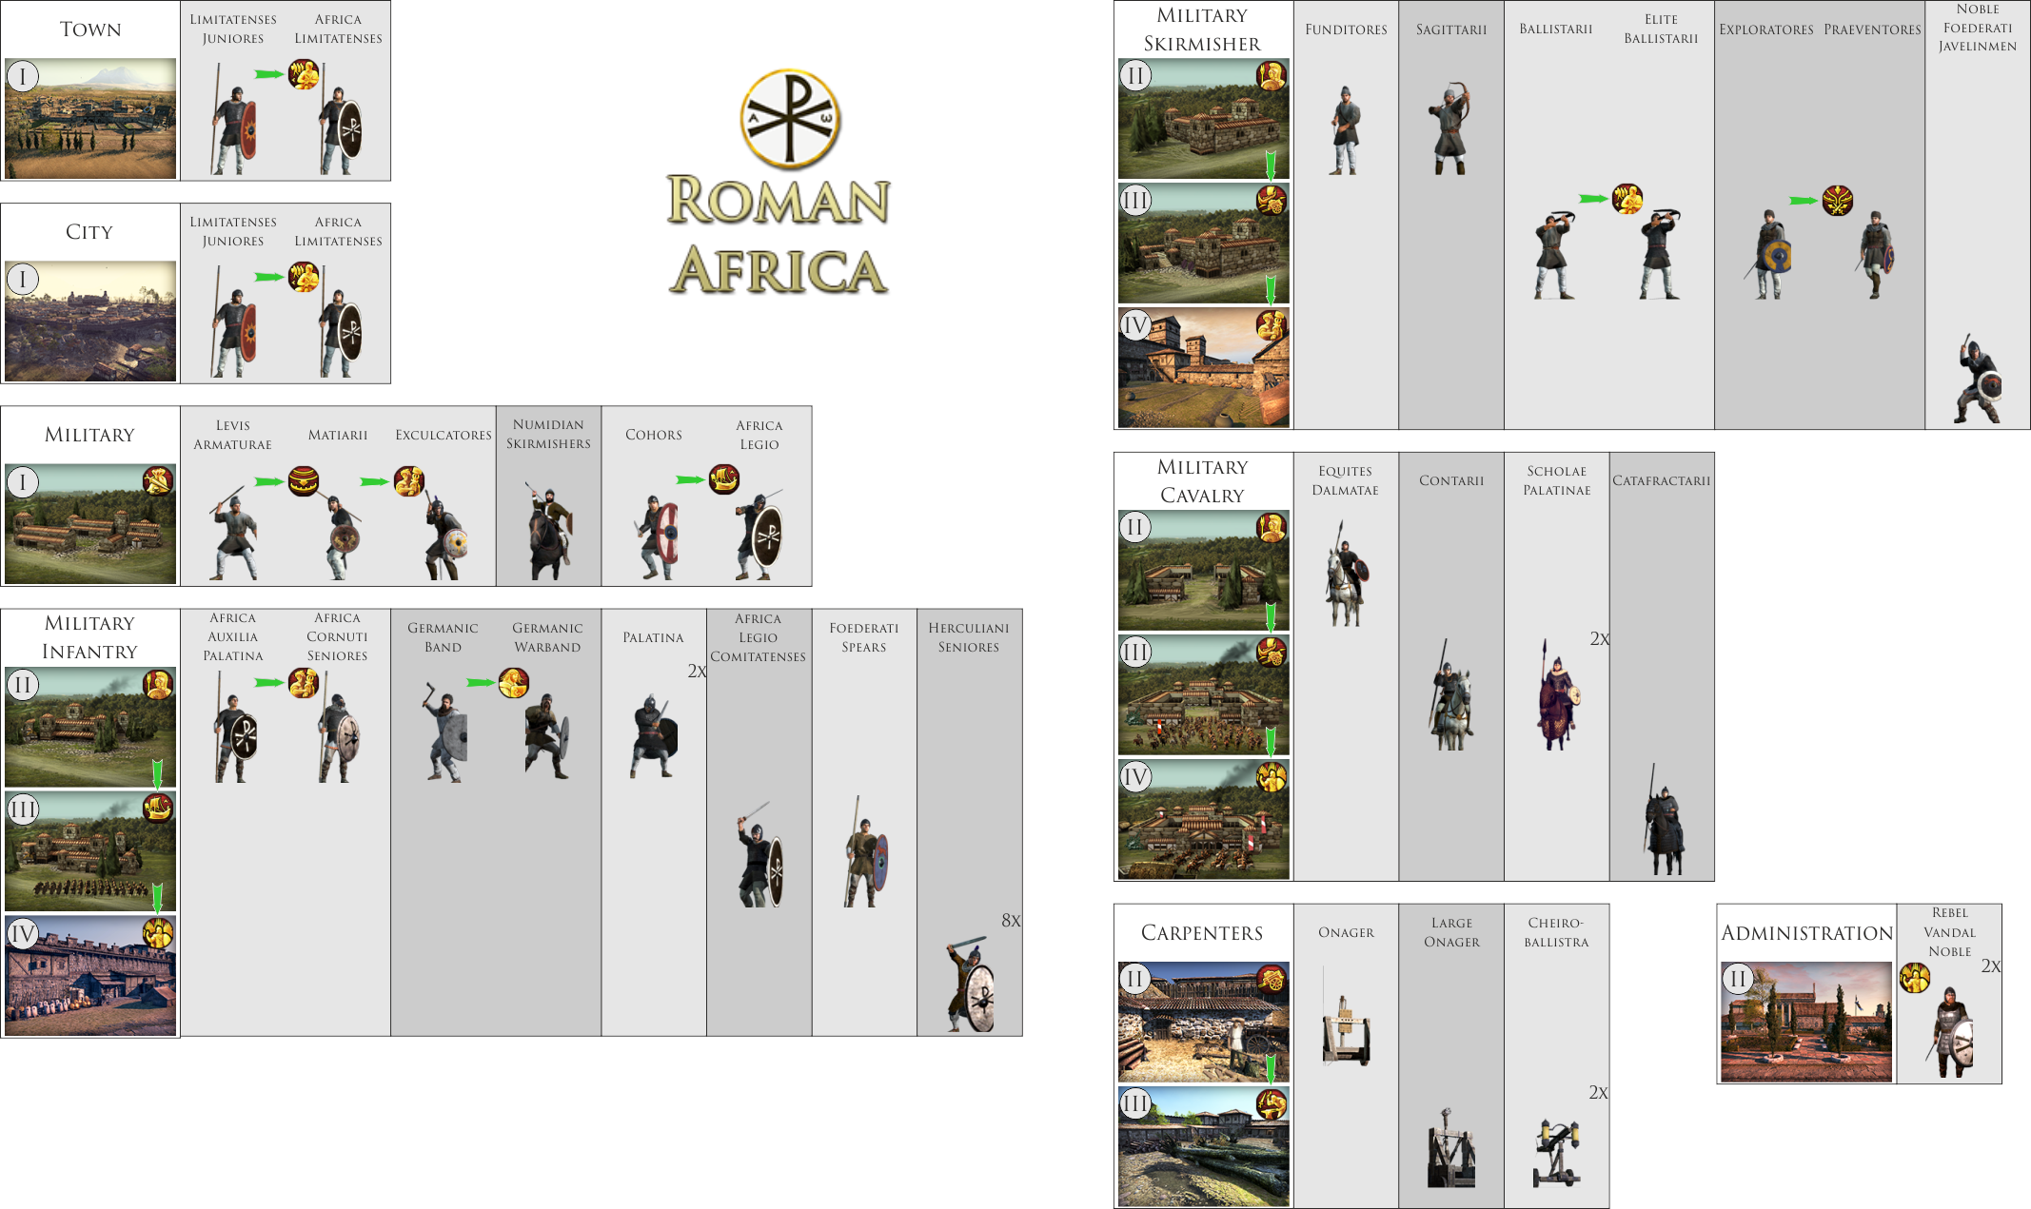Image resolution: width=2031 pixels, height=1209 pixels.
Task: Open the Military Cavalry tier III thumbnail
Action: 1204,694
